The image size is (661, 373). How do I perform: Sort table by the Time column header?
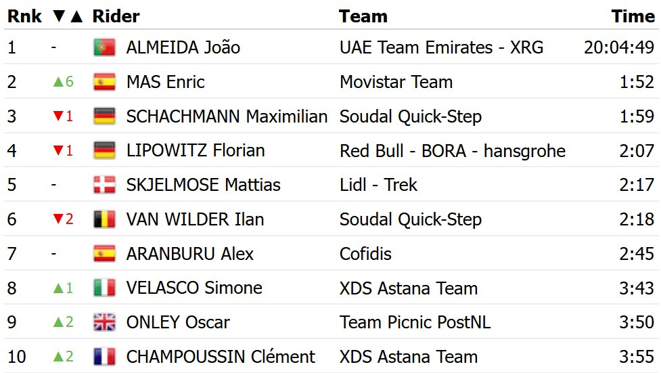point(633,16)
